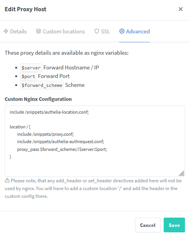
Task: Click the $forward_scheme variable code tag
Action: point(42,85)
